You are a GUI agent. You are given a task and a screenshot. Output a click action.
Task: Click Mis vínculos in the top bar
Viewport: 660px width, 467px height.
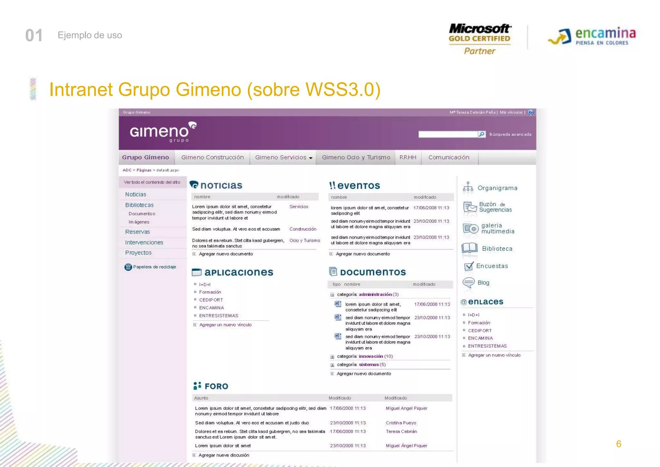tap(511, 112)
